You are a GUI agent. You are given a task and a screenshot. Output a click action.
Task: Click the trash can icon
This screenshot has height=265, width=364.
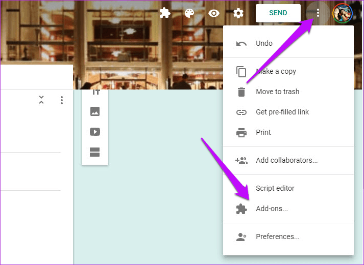241,92
